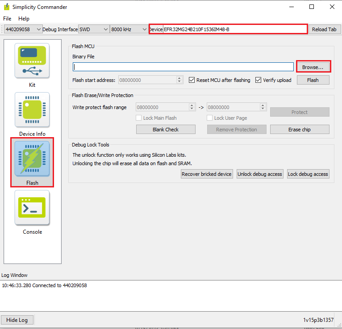Click the Hide Log button
This screenshot has width=342, height=329.
click(17, 320)
